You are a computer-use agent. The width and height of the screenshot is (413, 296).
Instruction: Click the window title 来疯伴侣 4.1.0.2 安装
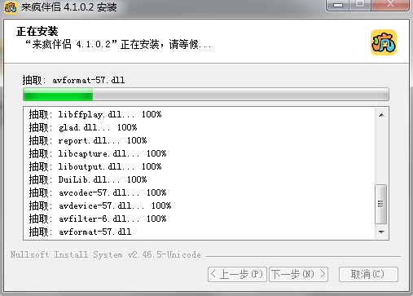[x=69, y=7]
